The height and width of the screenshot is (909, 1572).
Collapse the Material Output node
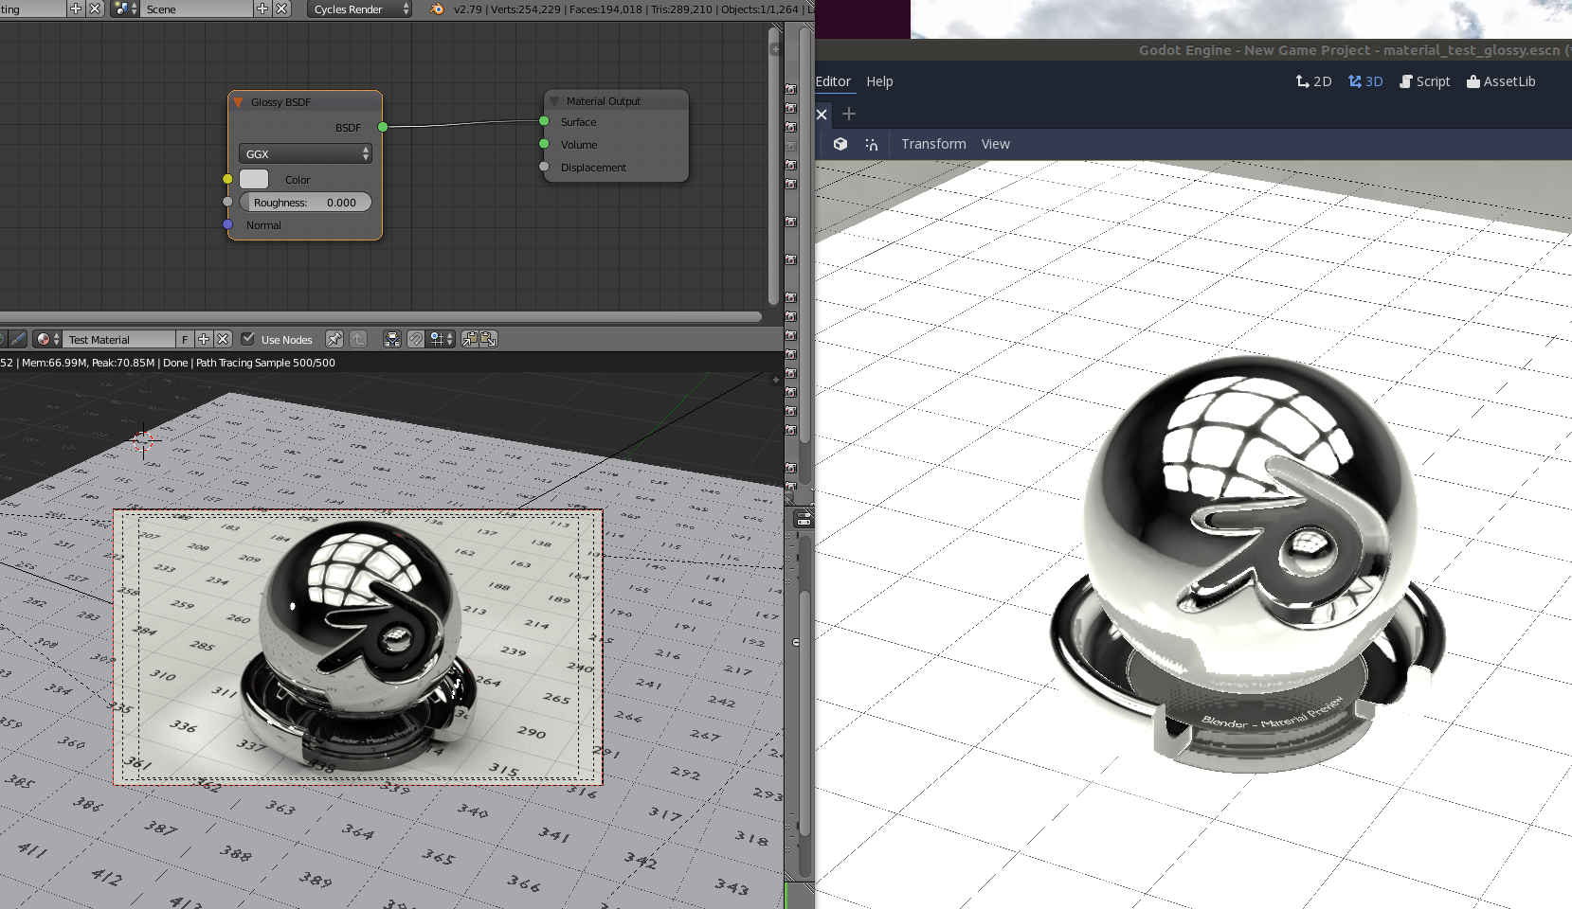coord(554,101)
